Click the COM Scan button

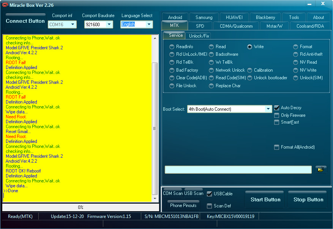[x=173, y=193]
